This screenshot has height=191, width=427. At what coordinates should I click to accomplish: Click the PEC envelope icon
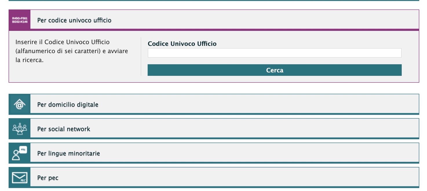pos(20,177)
